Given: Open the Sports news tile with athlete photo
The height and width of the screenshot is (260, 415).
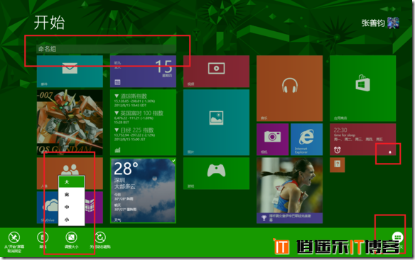Looking at the screenshot, I should coord(289,191).
